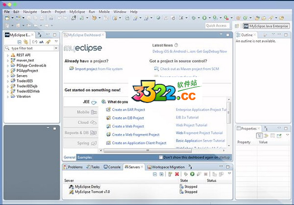
Task: Expand the PGApp-CordovaLib project node
Action: click(x=8, y=66)
